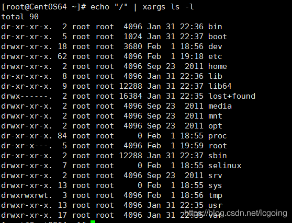Select the etc directory name
This screenshot has width=292, height=223.
click(x=215, y=56)
